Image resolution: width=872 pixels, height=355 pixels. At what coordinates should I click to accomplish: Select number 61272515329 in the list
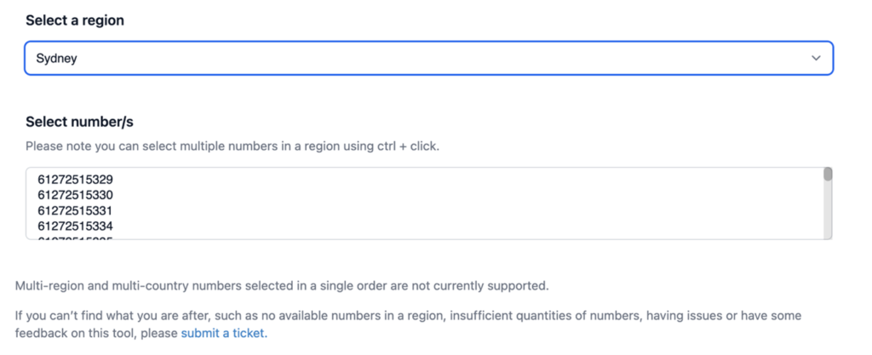75,180
